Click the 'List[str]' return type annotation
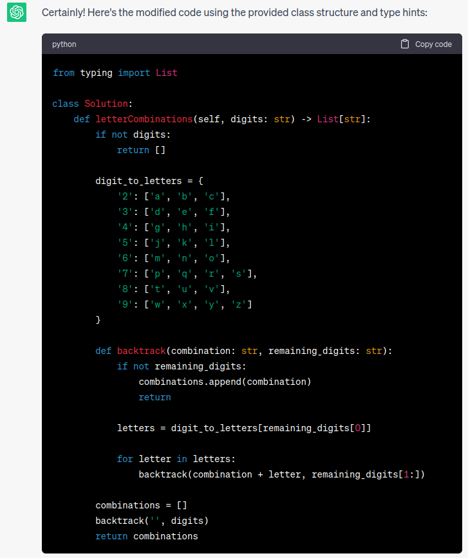The height and width of the screenshot is (558, 468). (x=341, y=119)
